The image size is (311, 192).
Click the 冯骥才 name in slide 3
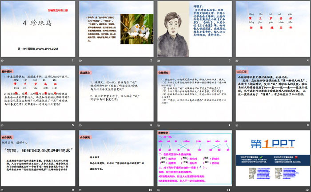point(199,6)
